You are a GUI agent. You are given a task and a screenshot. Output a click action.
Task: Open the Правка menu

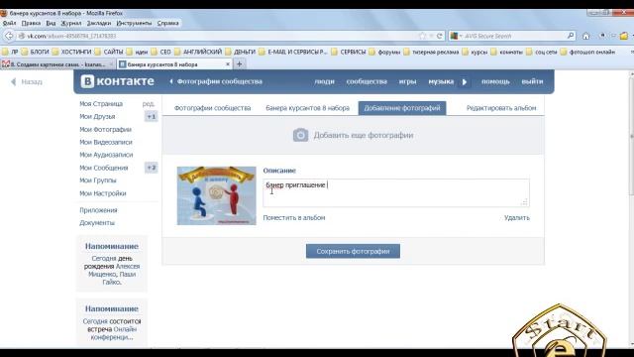point(31,23)
